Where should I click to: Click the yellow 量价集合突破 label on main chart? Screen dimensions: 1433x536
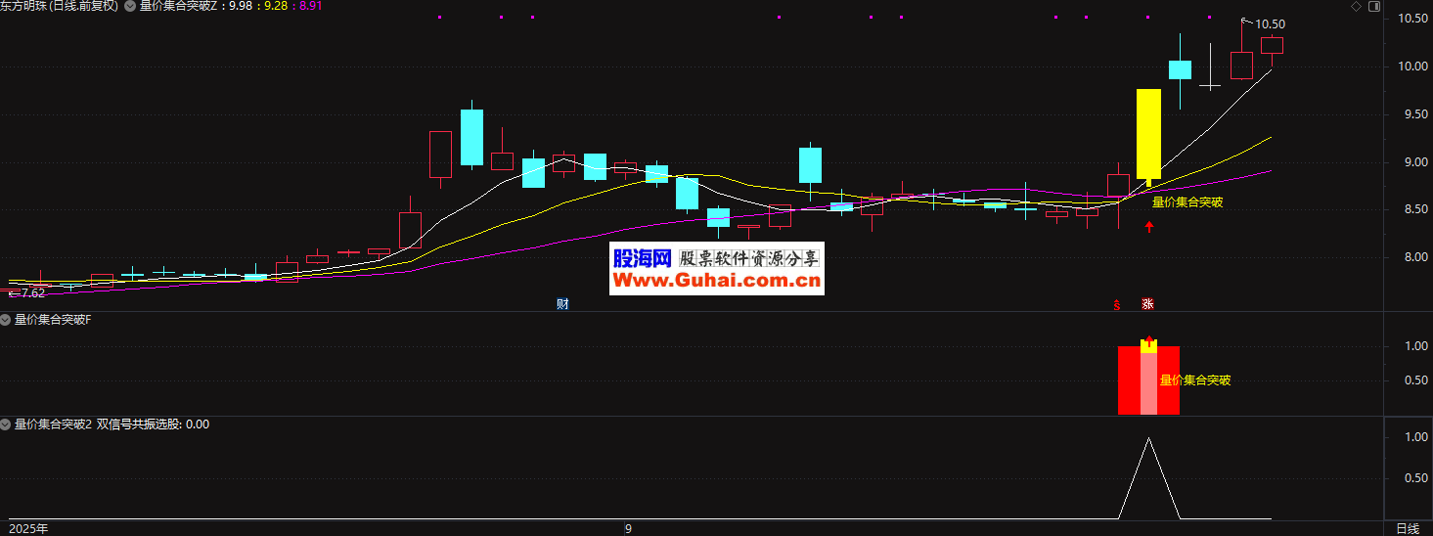(1187, 202)
